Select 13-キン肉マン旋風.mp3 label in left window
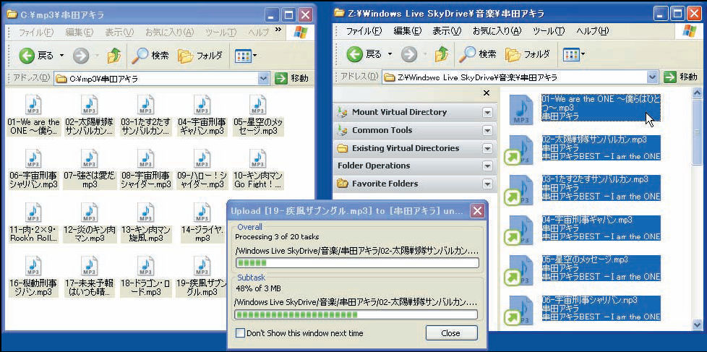 click(145, 234)
